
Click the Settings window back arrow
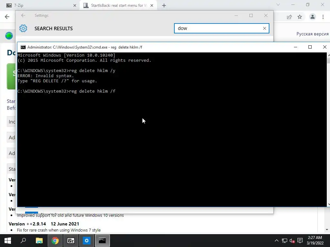[23, 15]
